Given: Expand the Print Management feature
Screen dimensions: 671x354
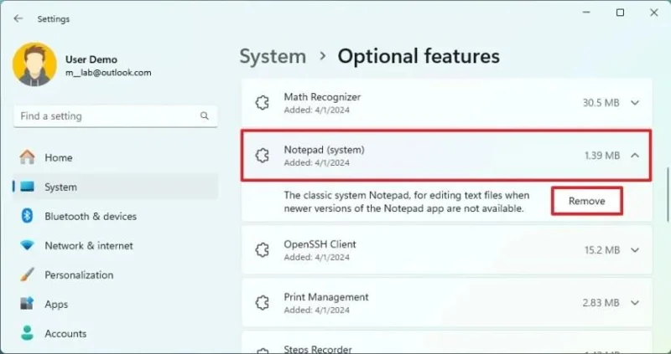Looking at the screenshot, I should tap(635, 303).
